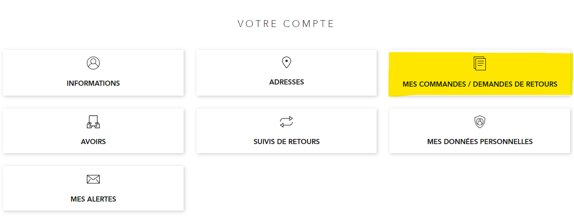Select the MES ALERTES label

(93, 199)
